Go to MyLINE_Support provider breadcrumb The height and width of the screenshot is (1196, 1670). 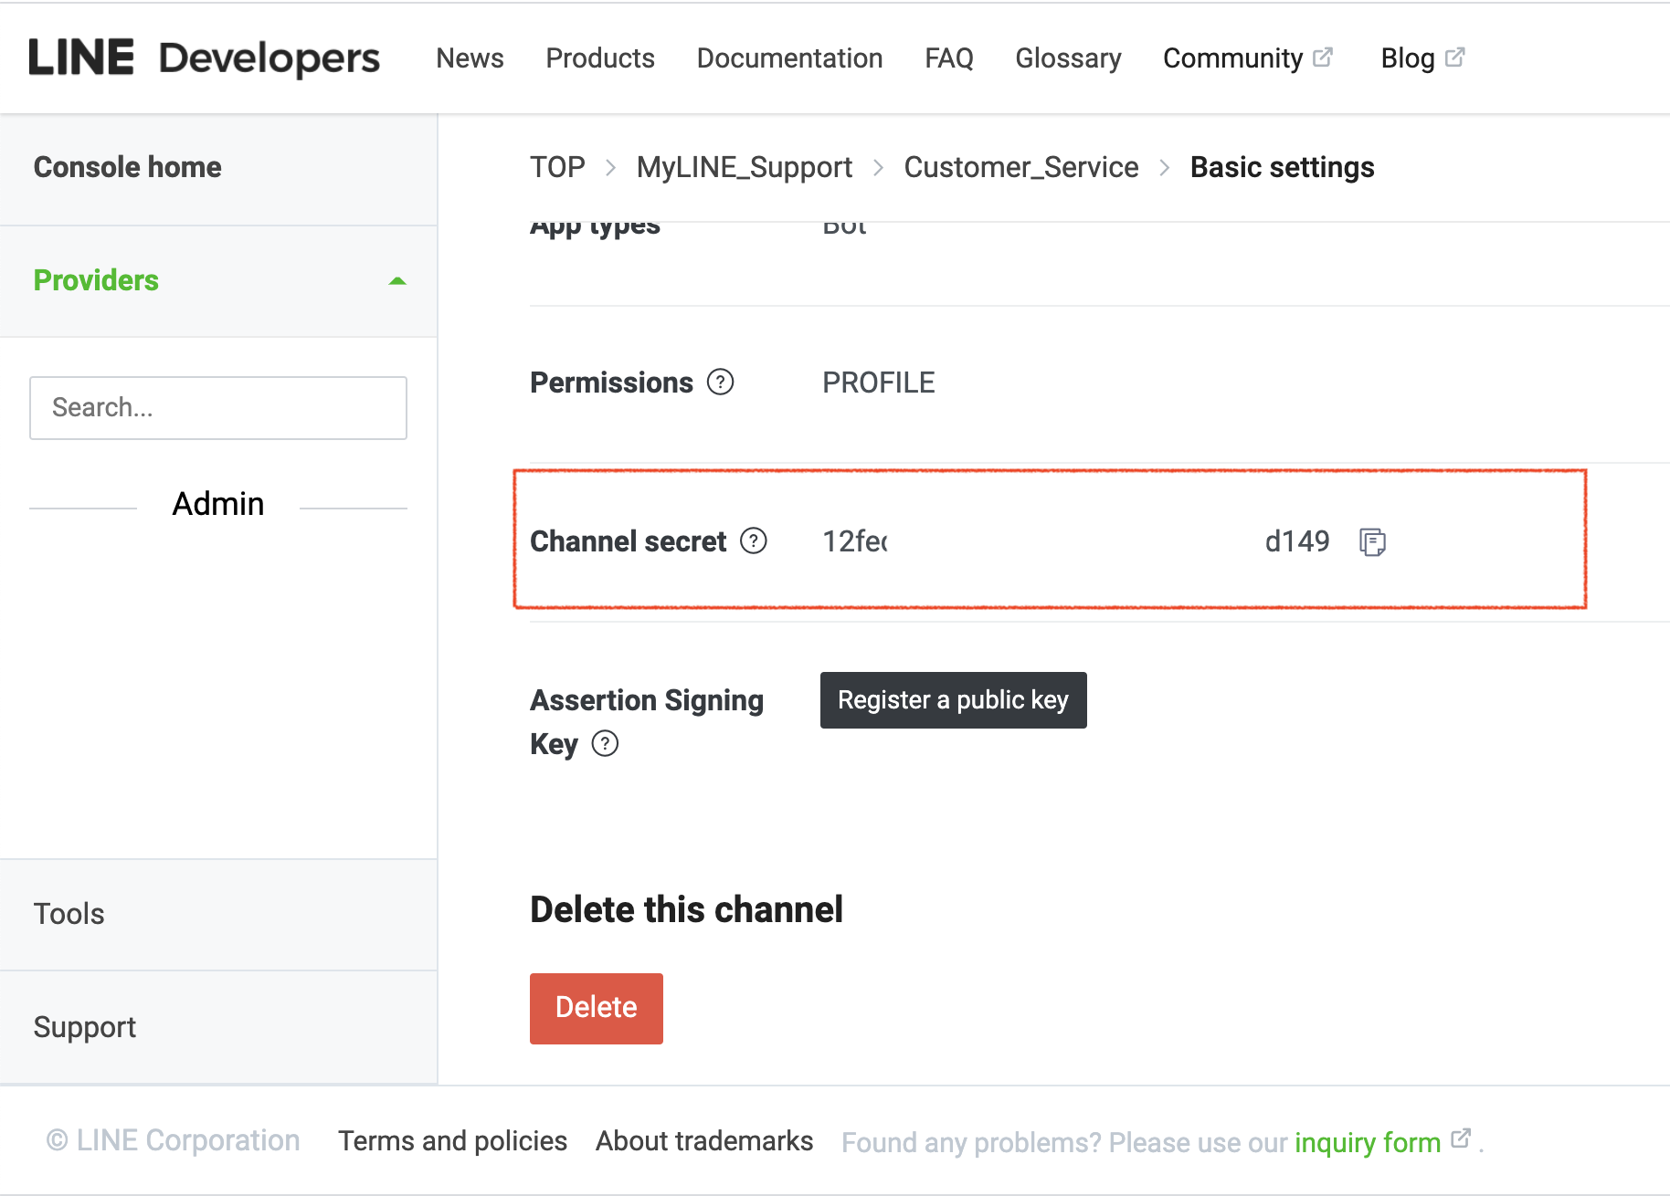point(745,167)
